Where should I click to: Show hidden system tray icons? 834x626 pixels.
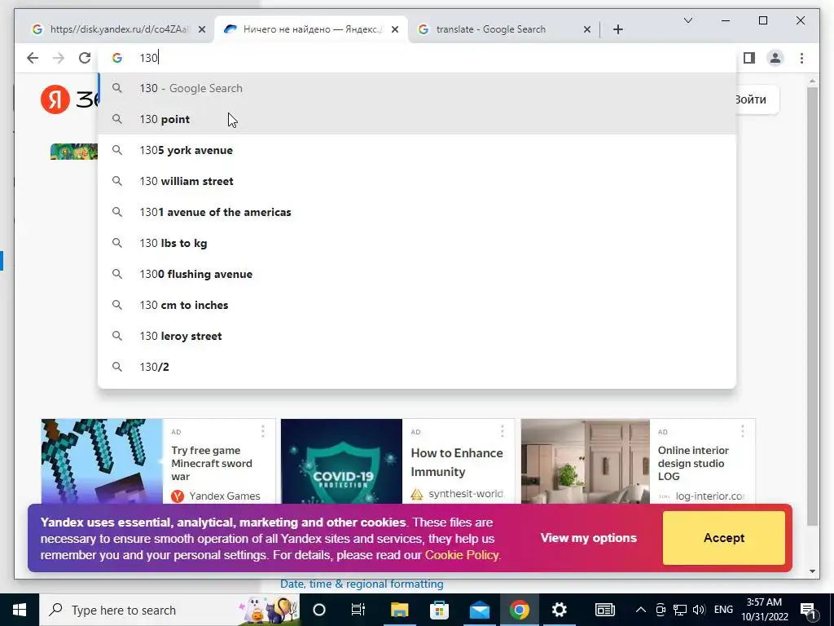(641, 610)
